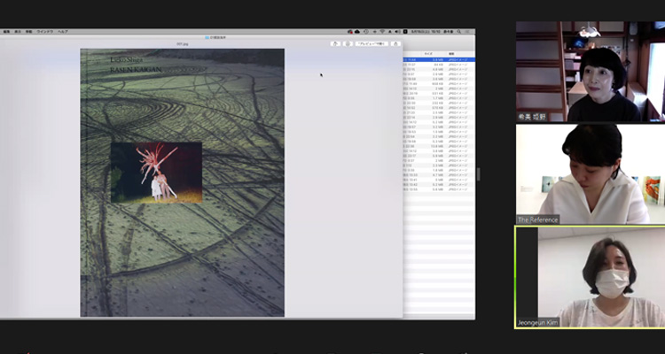Select the Finder row sized 5.6 MB
Image resolution: width=665 pixels, height=354 pixels.
click(439, 189)
